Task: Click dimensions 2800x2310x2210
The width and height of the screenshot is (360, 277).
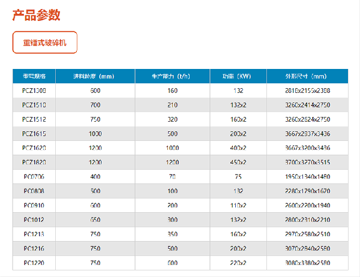Action: (x=307, y=220)
